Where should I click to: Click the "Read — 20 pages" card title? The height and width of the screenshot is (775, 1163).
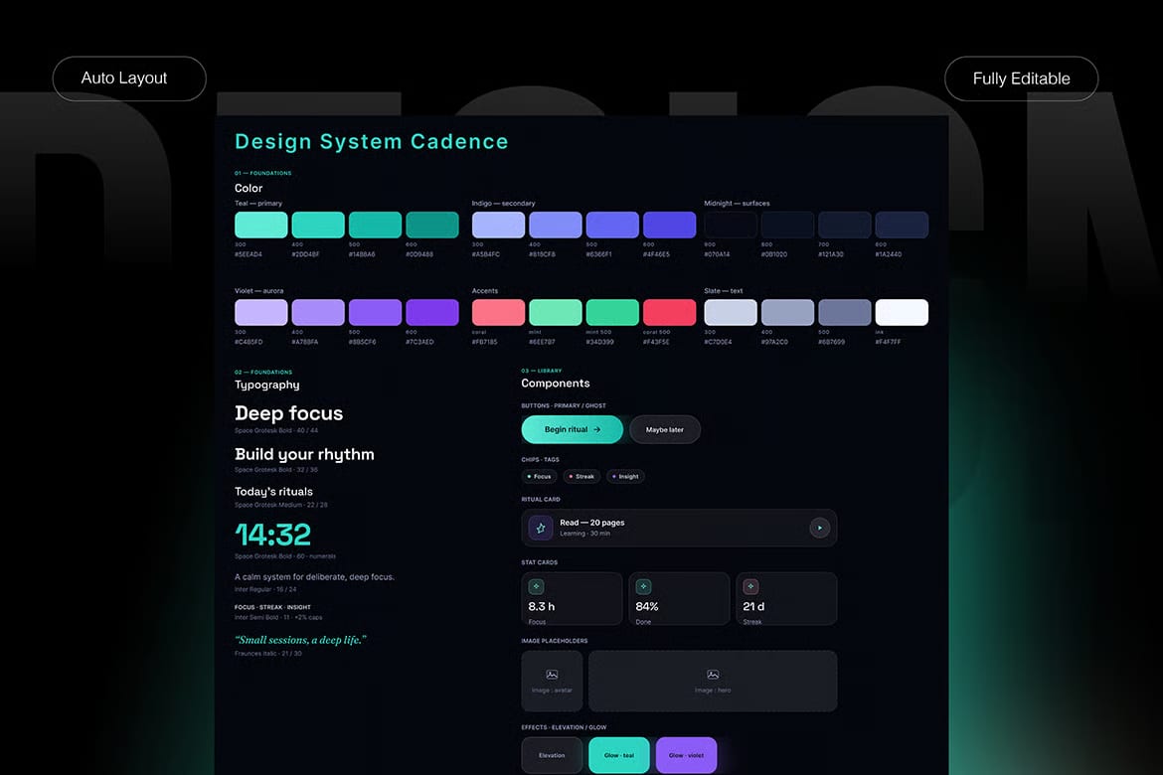click(x=591, y=523)
